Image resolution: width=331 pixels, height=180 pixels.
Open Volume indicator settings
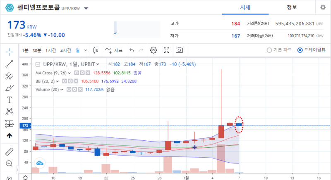pyautogui.click(x=74, y=90)
